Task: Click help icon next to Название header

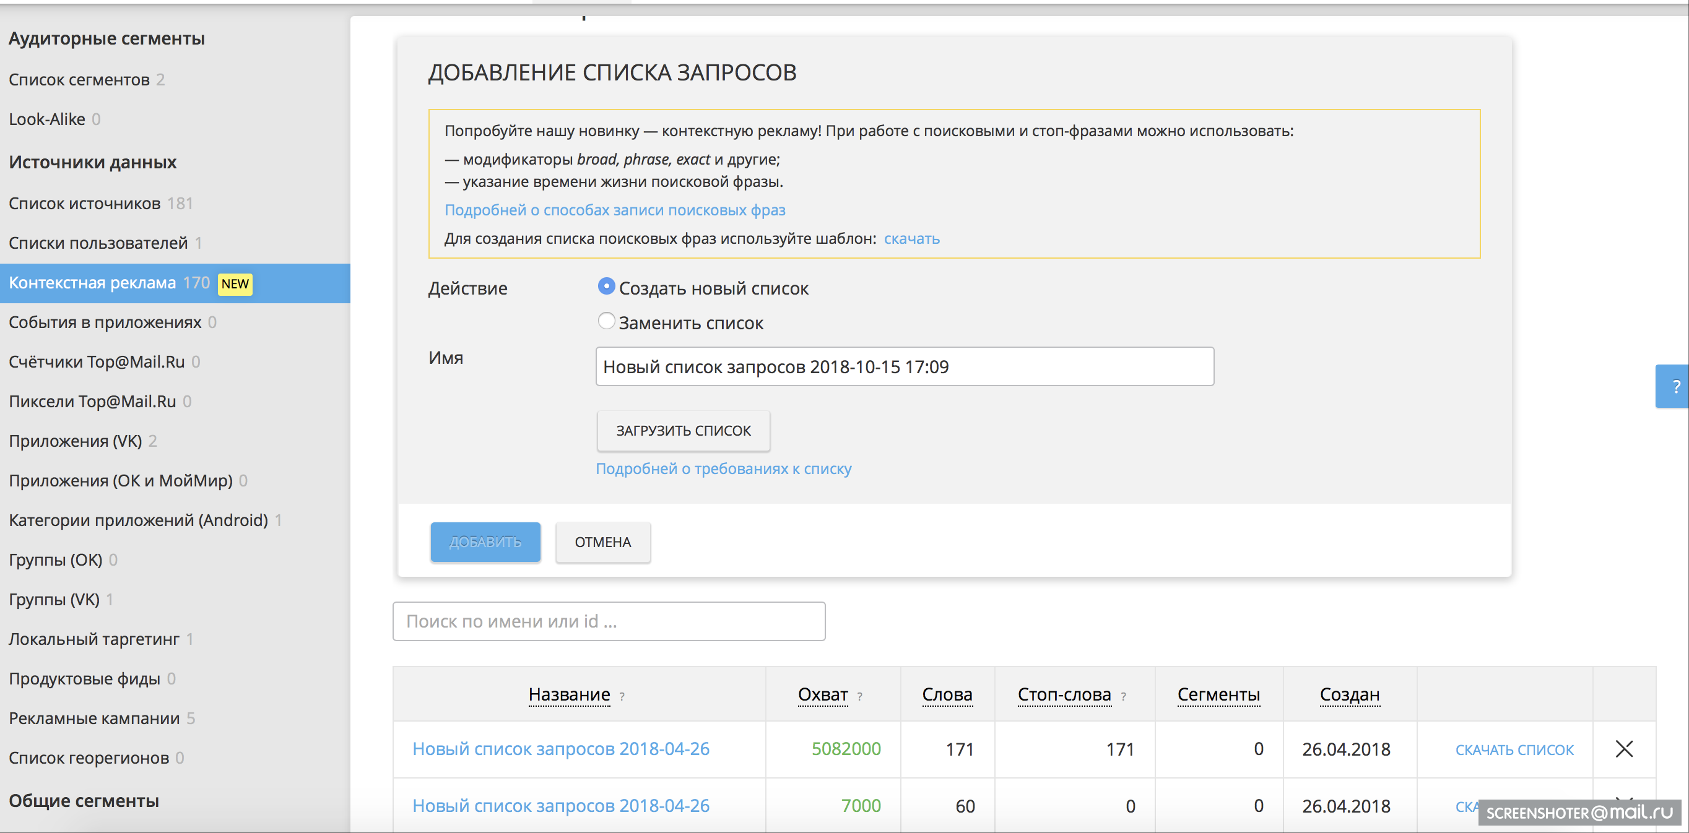Action: click(622, 697)
